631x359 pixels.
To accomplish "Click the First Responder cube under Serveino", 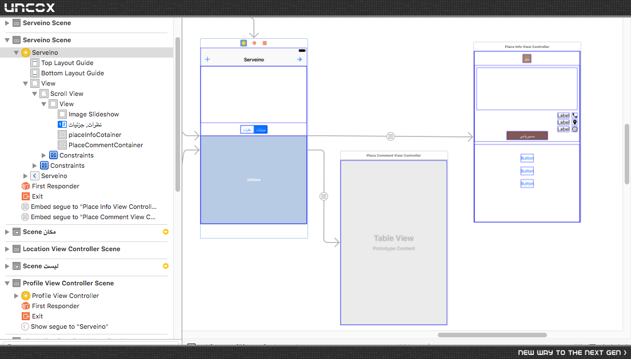I will pyautogui.click(x=25, y=186).
